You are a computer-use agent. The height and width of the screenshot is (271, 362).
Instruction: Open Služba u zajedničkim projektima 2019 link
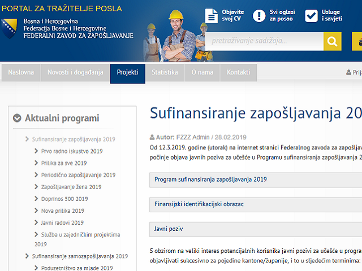click(x=77, y=239)
